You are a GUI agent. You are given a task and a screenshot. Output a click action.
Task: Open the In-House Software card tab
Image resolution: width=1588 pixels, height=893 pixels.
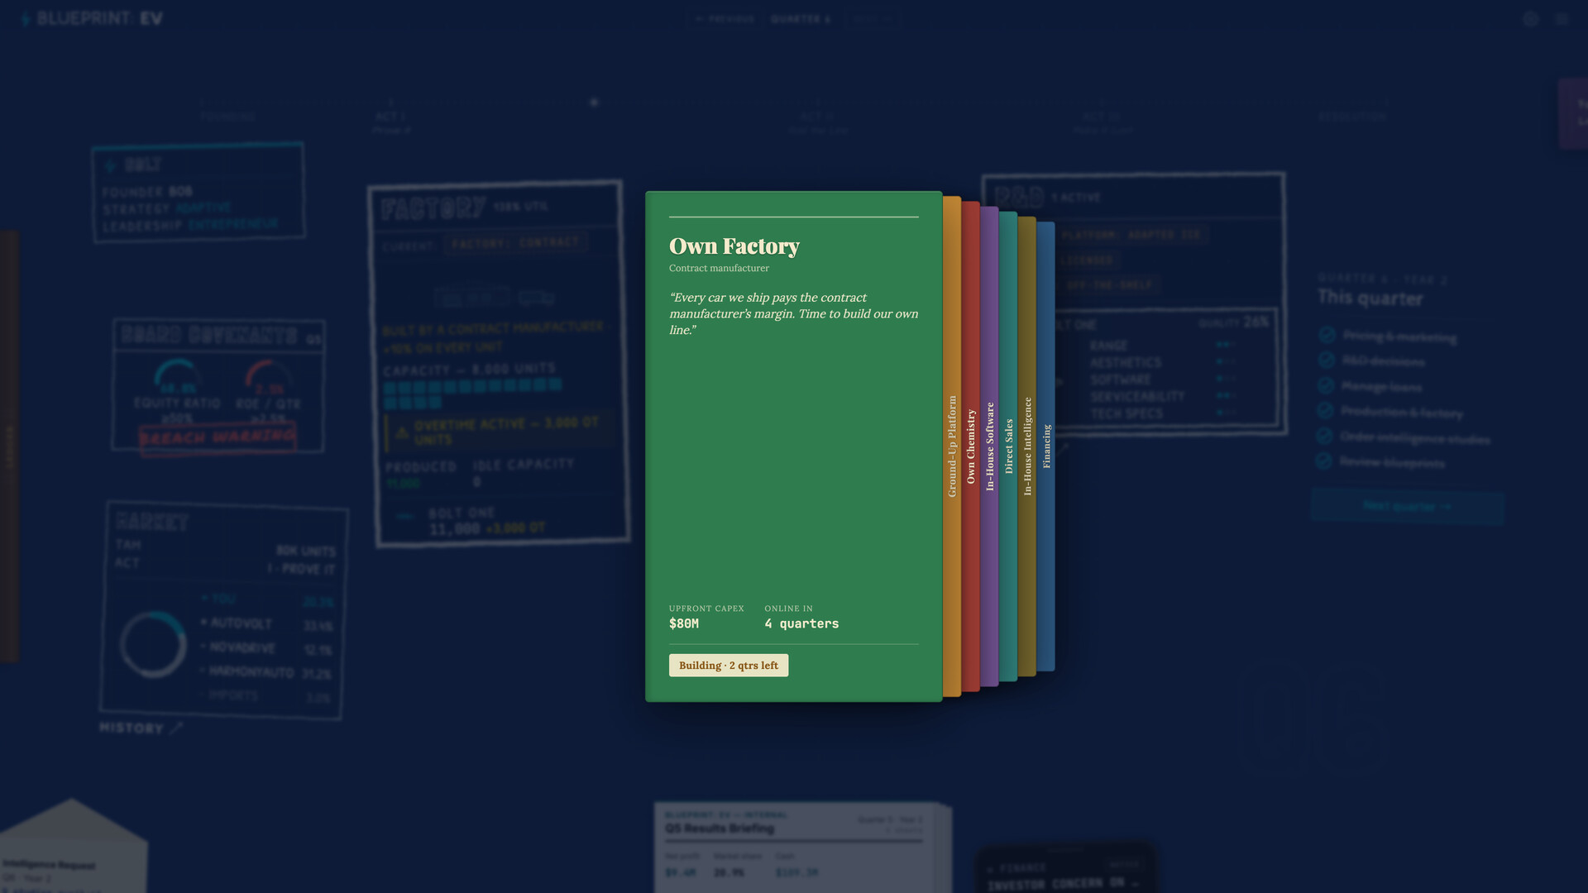pyautogui.click(x=990, y=446)
